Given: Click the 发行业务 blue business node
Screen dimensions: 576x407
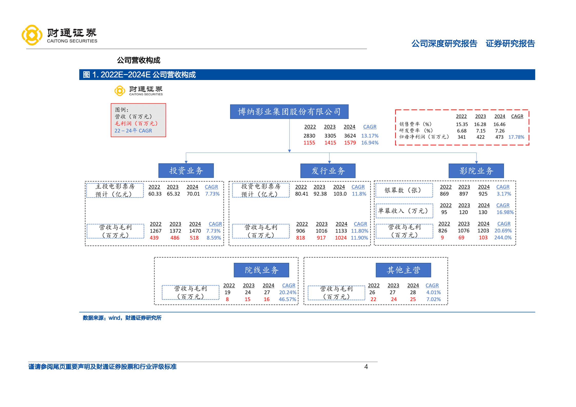Looking at the screenshot, I should click(328, 171).
